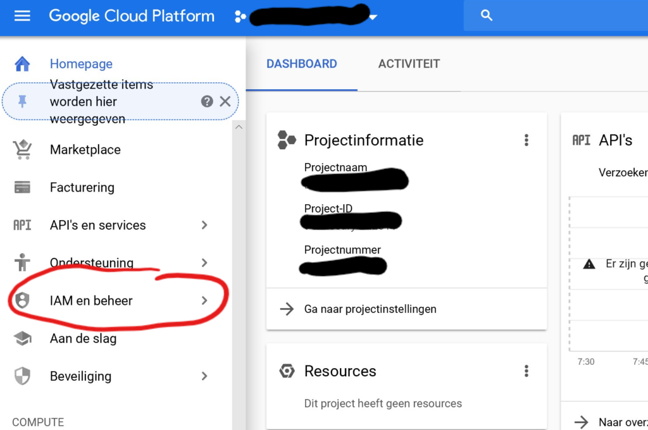Viewport: 648px width, 430px height.
Task: Click the arrow icon before Ga naar projectinstellingen
Action: [x=287, y=309]
